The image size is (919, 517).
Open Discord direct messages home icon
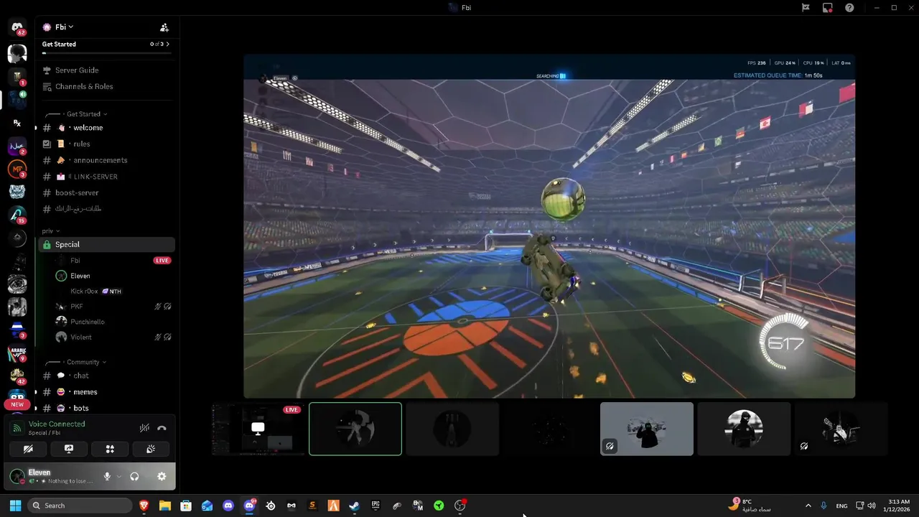tap(17, 28)
